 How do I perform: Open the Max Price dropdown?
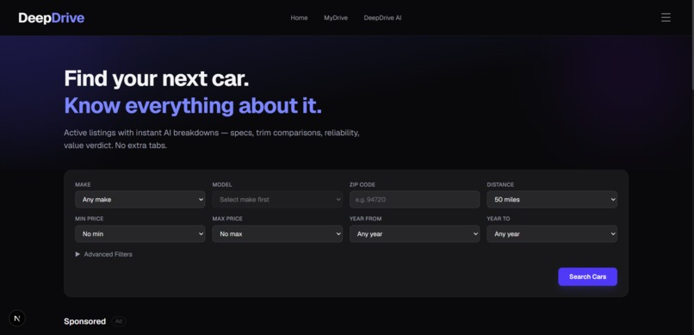click(x=277, y=233)
